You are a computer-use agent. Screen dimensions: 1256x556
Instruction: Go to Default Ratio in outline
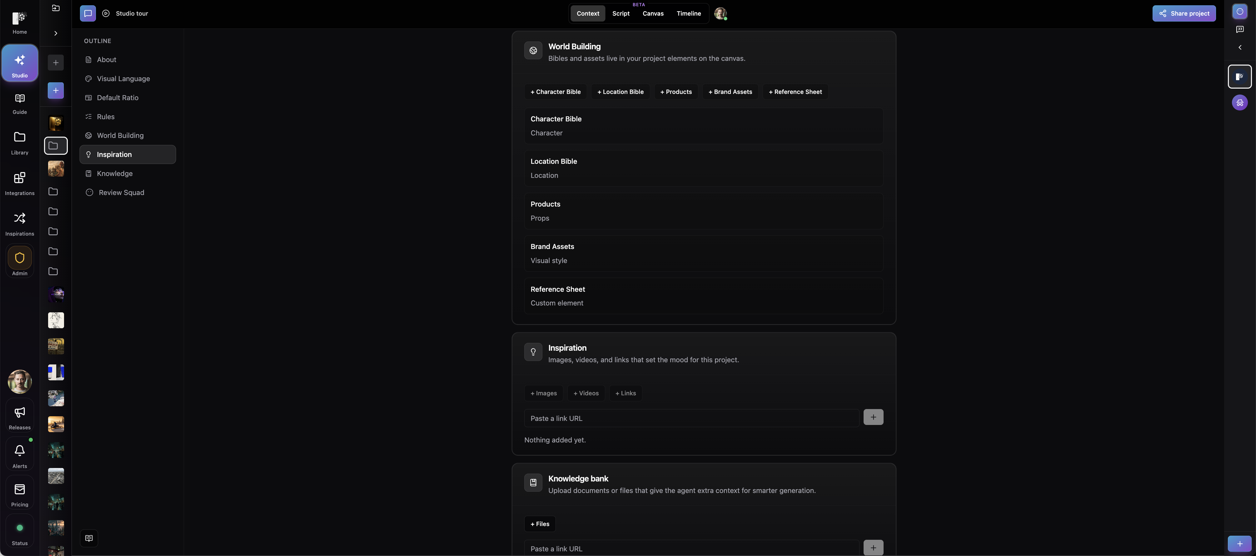point(128,98)
